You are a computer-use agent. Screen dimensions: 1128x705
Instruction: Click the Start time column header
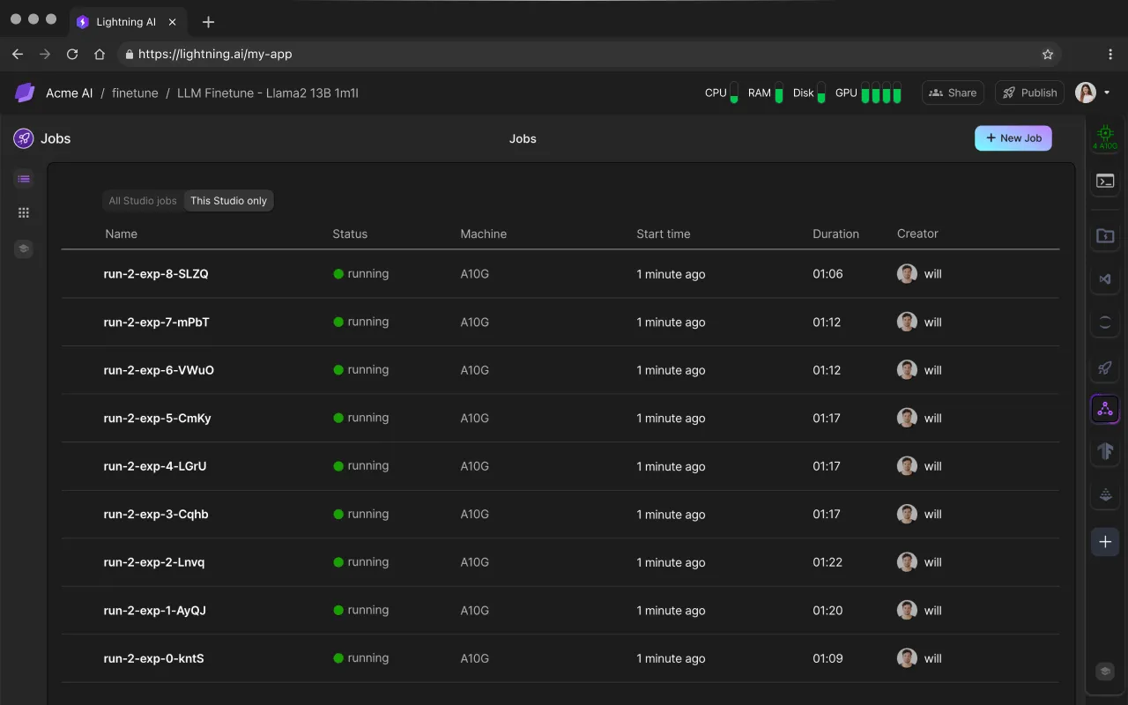[x=664, y=234]
